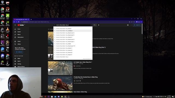This screenshot has width=175, height=98.
Task: Click the search magnifier button
Action: click(95, 25)
